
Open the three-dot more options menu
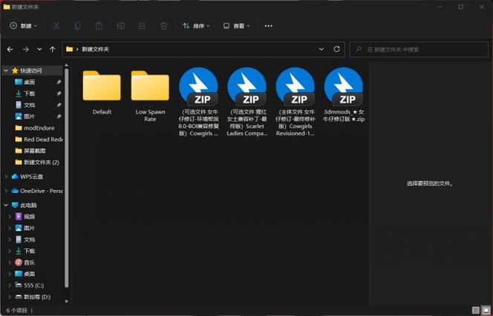(x=269, y=26)
